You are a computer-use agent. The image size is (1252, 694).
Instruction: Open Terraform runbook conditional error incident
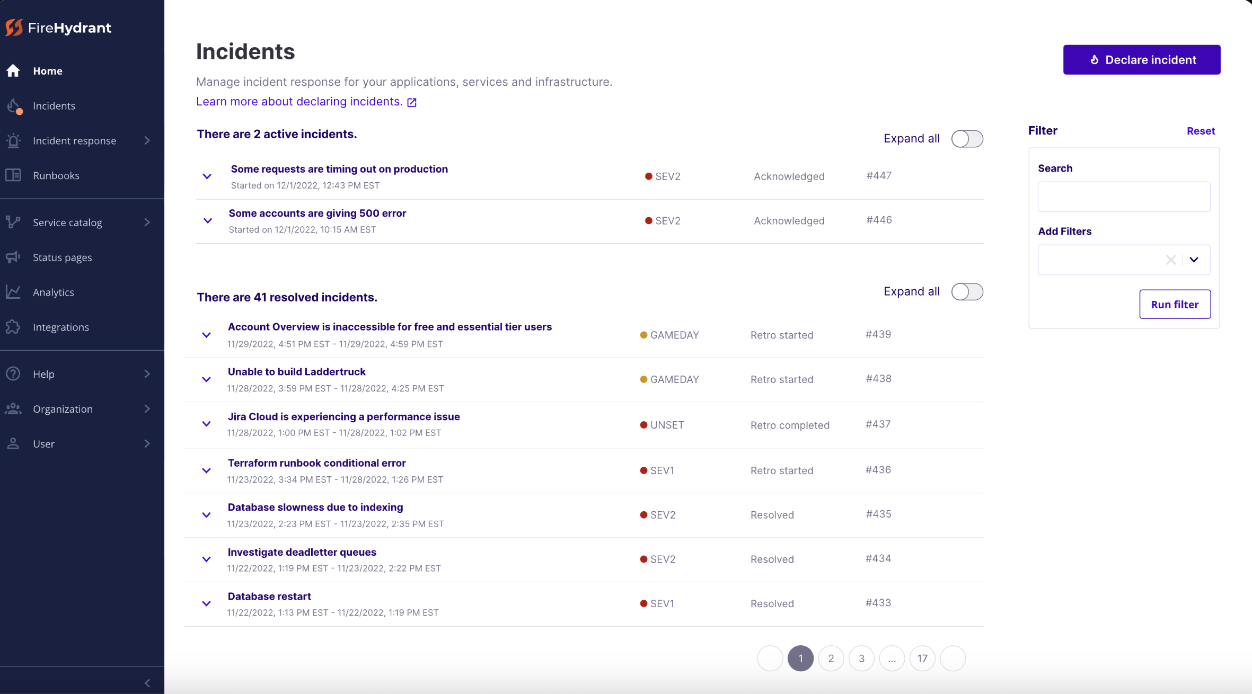(316, 463)
